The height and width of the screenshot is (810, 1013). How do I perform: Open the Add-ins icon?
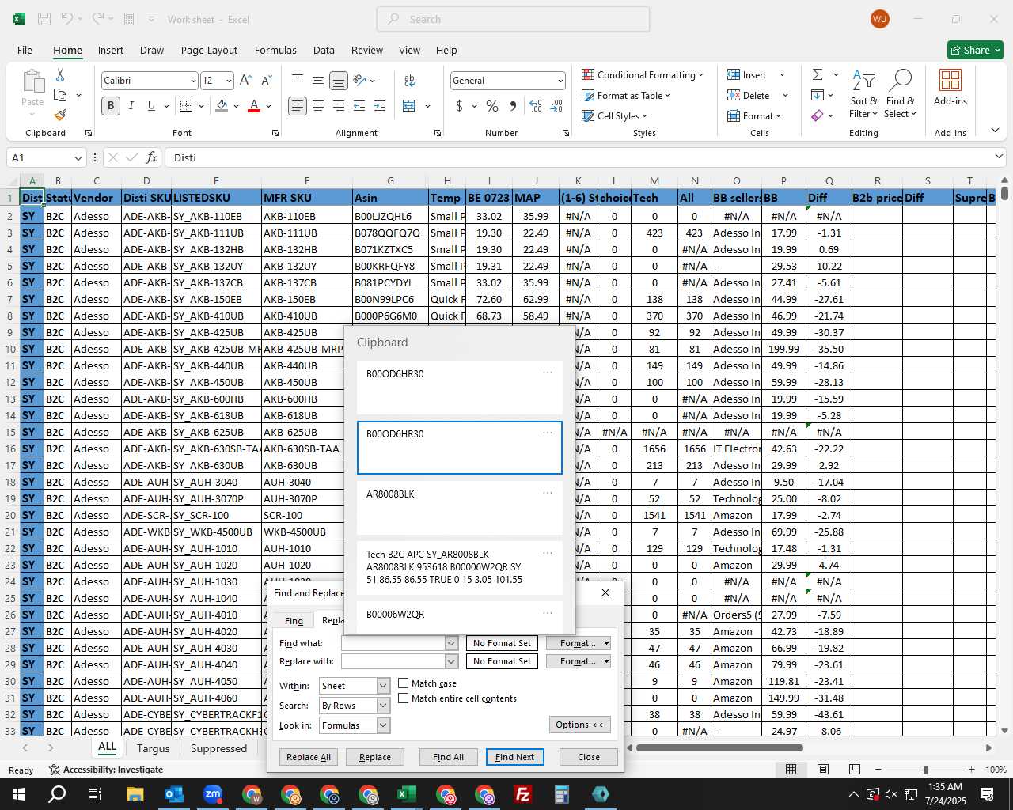(x=950, y=87)
